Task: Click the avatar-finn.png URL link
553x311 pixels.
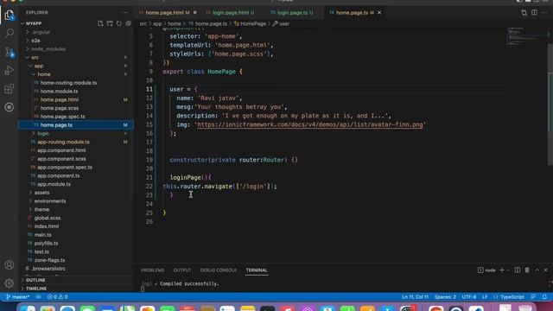Action: tap(309, 124)
